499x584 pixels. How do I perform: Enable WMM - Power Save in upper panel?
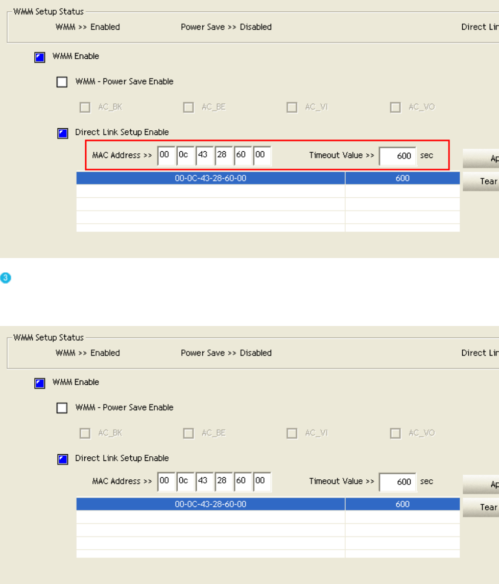tap(62, 82)
